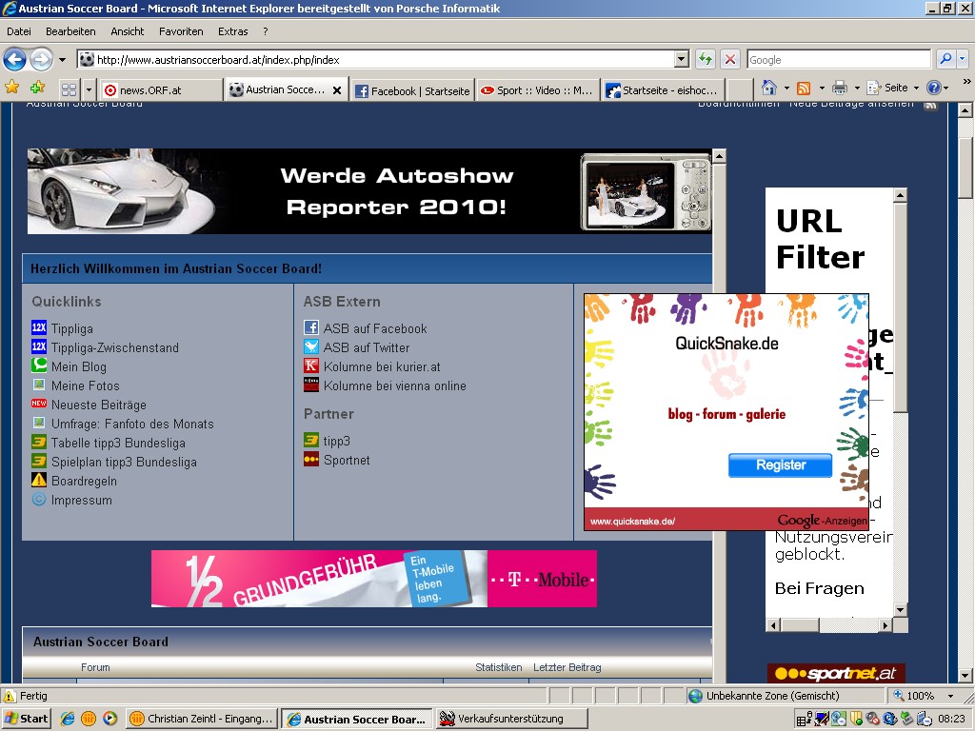Click the Boardregeln warning triangle icon
This screenshot has width=975, height=731.
[38, 480]
